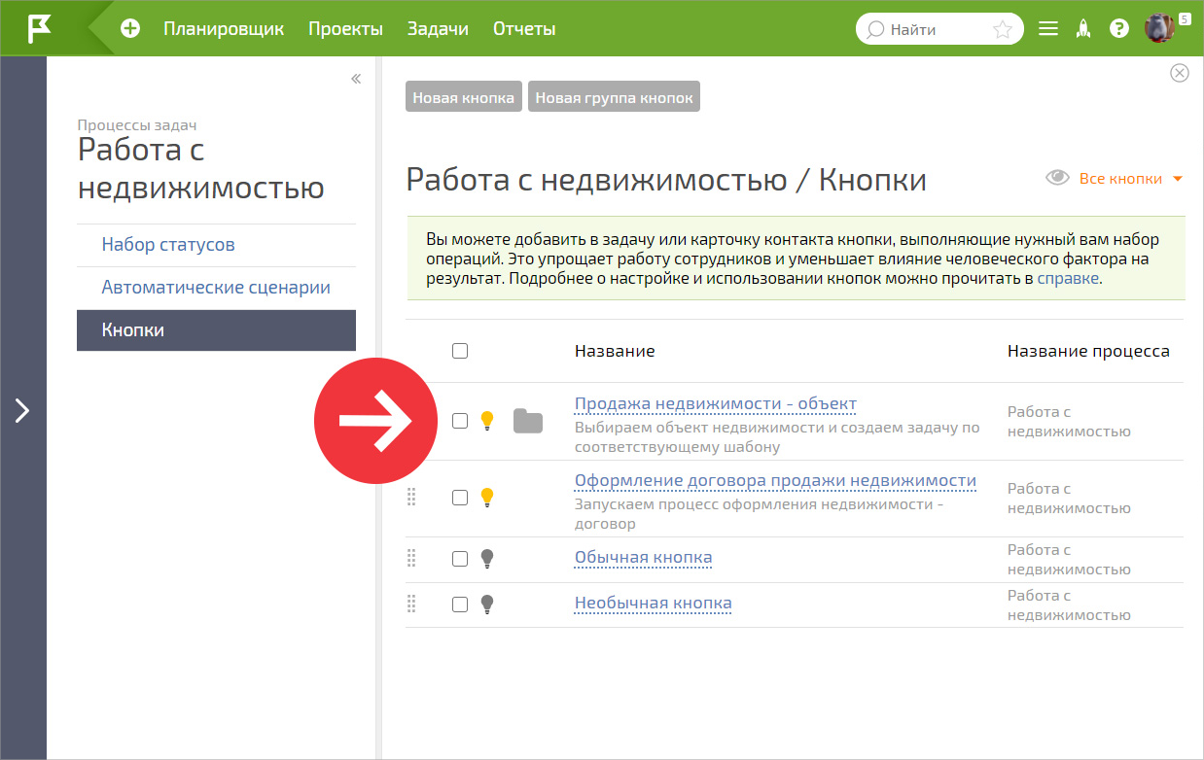
Task: Click drag handle of Обычная кнопка row
Action: point(411,558)
